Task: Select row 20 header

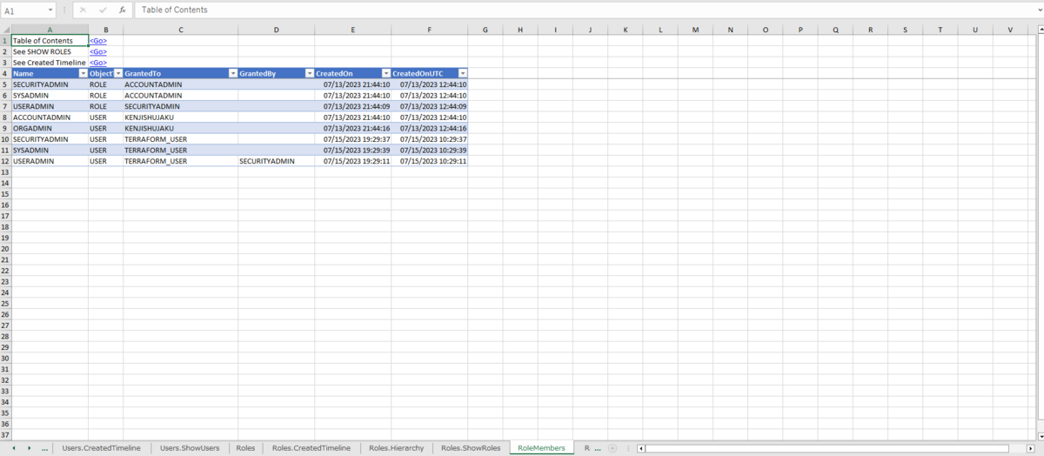Action: [5, 249]
